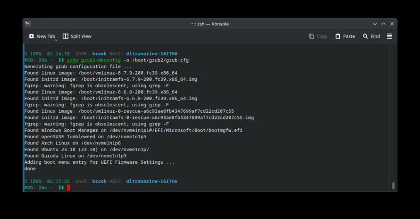Click the initramfs-0-rescue initrd image line
Screen dimensions: 420x219
[139, 118]
